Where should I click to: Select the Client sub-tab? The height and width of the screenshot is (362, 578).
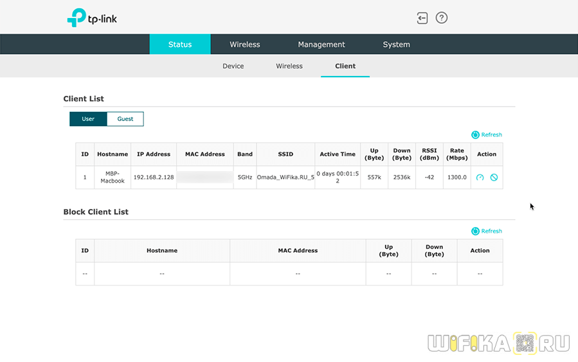tap(345, 66)
